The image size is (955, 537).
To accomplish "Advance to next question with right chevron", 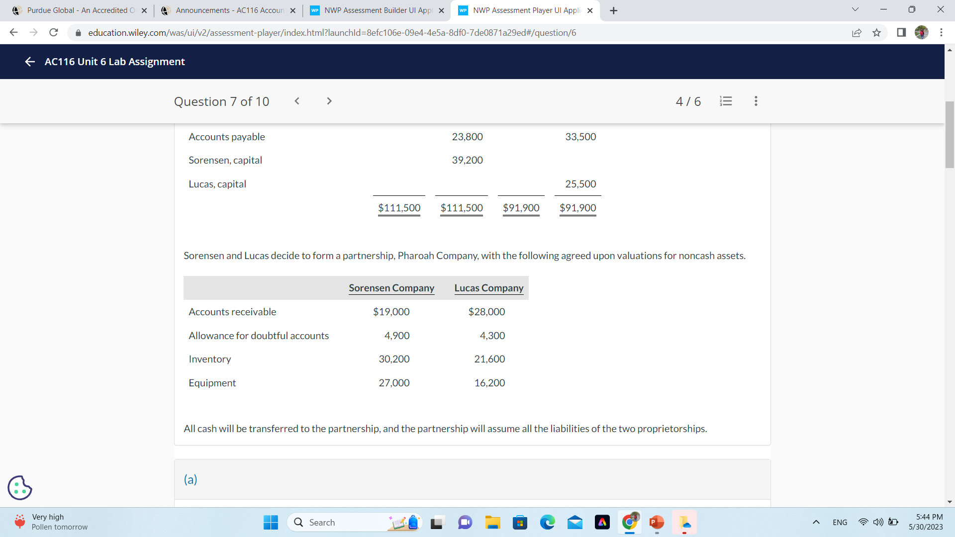I will point(329,101).
